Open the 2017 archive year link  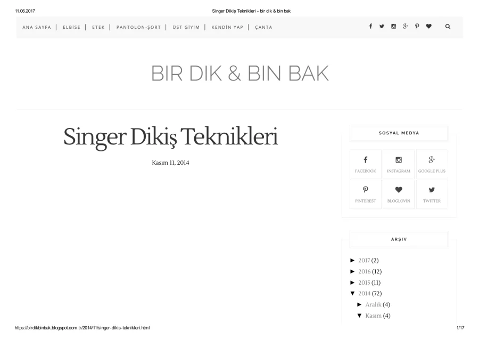tap(364, 260)
